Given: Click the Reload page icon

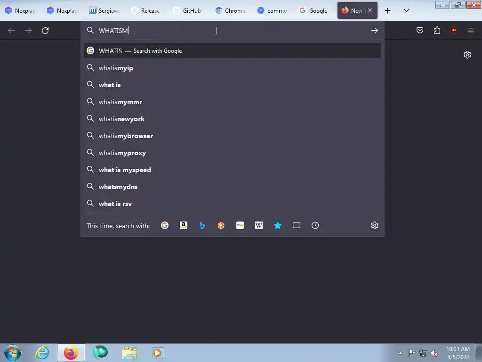Looking at the screenshot, I should 45,31.
